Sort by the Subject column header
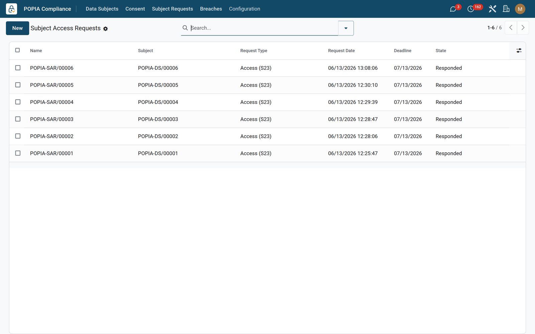535x334 pixels. tap(145, 51)
